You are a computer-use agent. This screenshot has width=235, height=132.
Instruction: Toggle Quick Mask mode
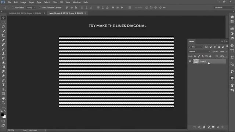[x=3, y=121]
